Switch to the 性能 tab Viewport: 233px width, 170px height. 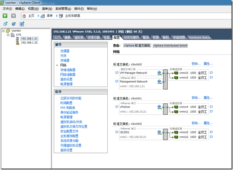point(107,37)
